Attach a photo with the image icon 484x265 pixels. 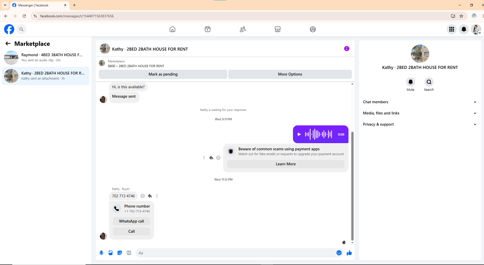pyautogui.click(x=111, y=253)
